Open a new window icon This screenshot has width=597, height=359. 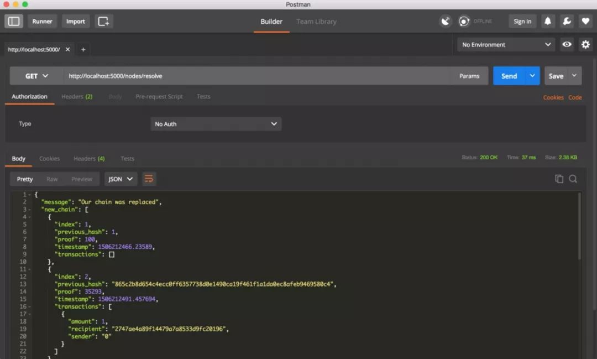coord(103,22)
